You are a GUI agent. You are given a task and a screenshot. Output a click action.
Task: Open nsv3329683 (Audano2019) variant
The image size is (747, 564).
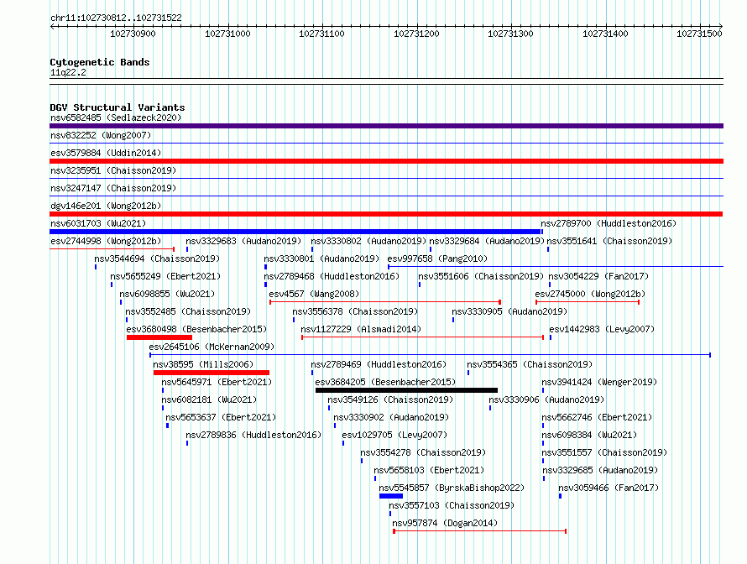point(243,241)
